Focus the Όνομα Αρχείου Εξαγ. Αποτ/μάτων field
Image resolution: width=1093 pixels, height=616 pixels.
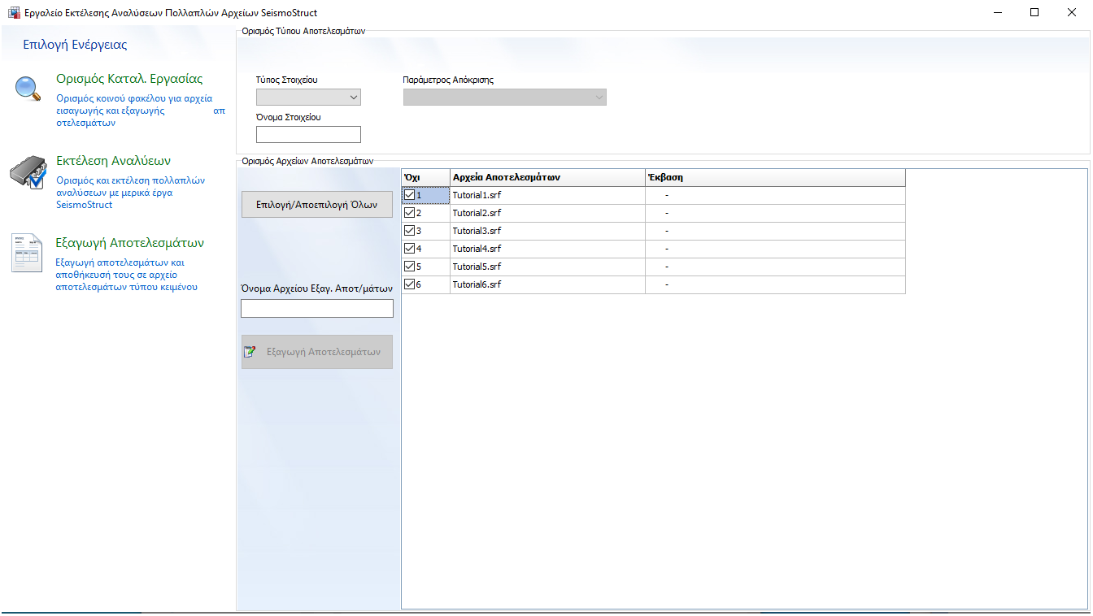[316, 309]
